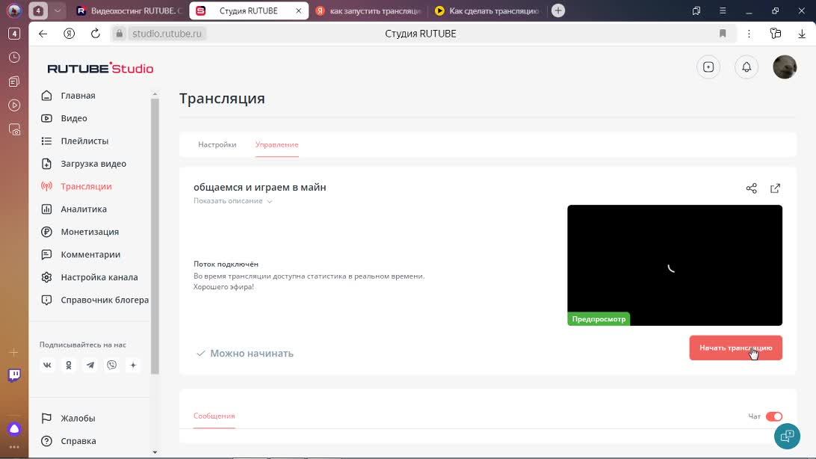This screenshot has width=816, height=459.
Task: Open Монетизация section
Action: click(x=90, y=232)
